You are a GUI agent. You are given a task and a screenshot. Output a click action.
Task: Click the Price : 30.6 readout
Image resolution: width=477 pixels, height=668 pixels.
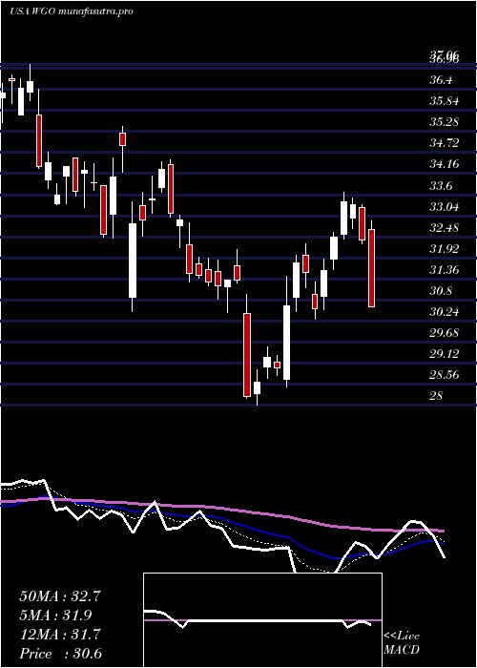tap(60, 654)
